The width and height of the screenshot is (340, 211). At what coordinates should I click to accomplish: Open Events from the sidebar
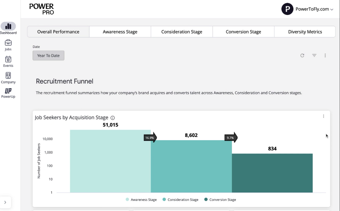click(8, 60)
